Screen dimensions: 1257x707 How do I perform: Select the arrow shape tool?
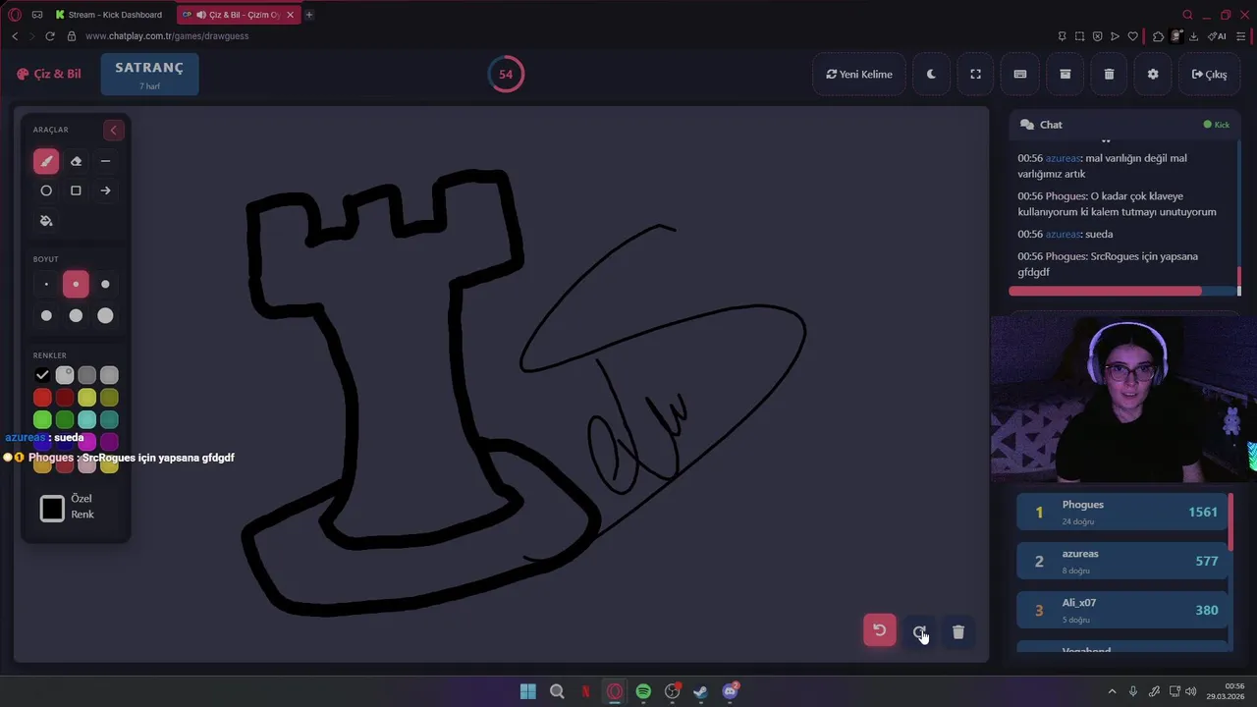point(105,190)
